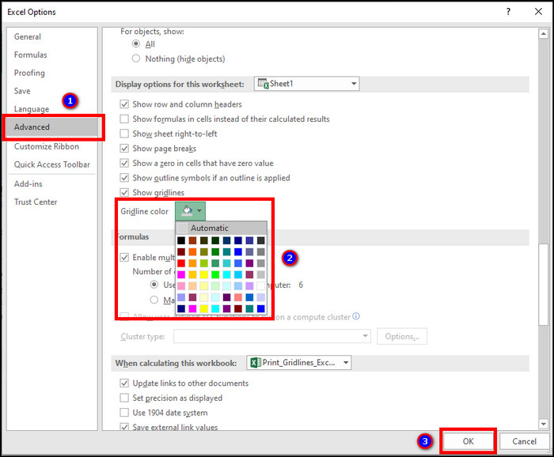
Task: Click the scroll down arrow
Action: (543, 424)
